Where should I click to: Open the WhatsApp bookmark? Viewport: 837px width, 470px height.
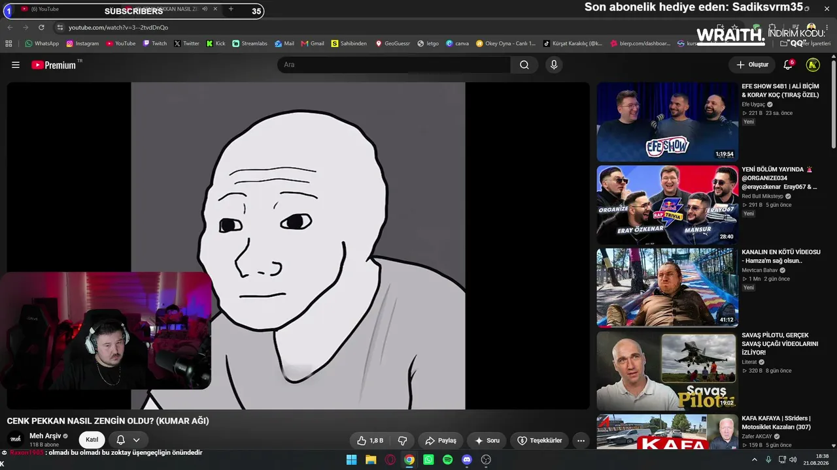coord(42,44)
